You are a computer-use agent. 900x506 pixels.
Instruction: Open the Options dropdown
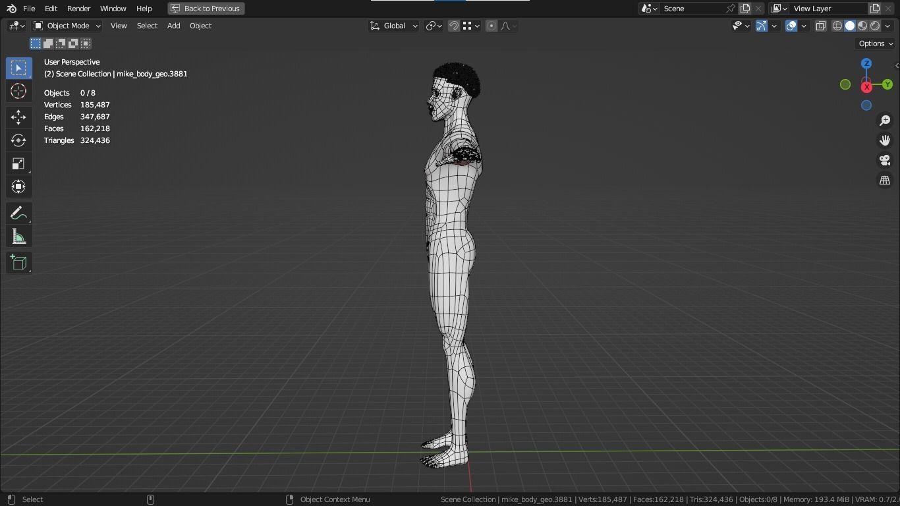pos(876,43)
